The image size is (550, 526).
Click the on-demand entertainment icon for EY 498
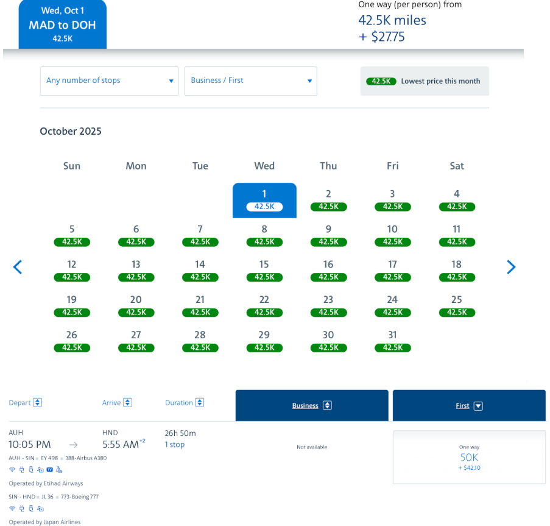click(x=40, y=469)
